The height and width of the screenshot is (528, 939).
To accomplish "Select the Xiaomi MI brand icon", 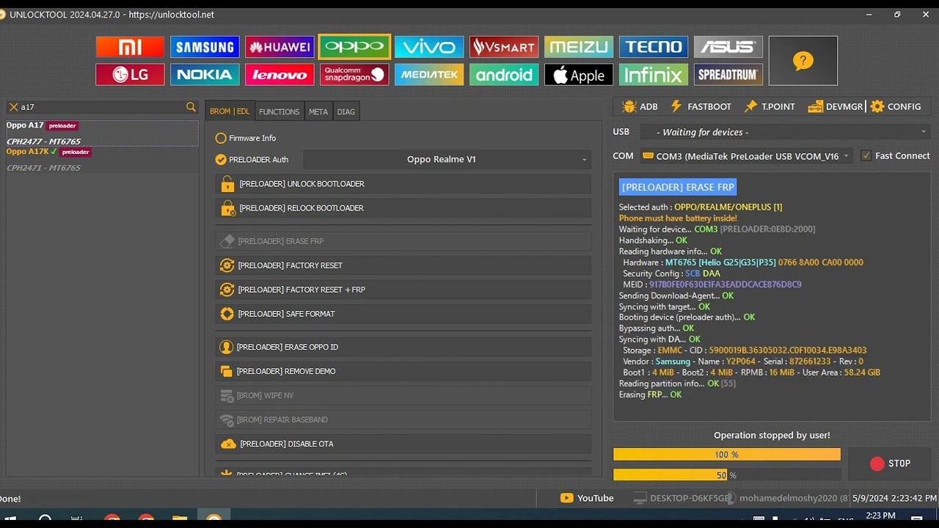I will pos(130,47).
